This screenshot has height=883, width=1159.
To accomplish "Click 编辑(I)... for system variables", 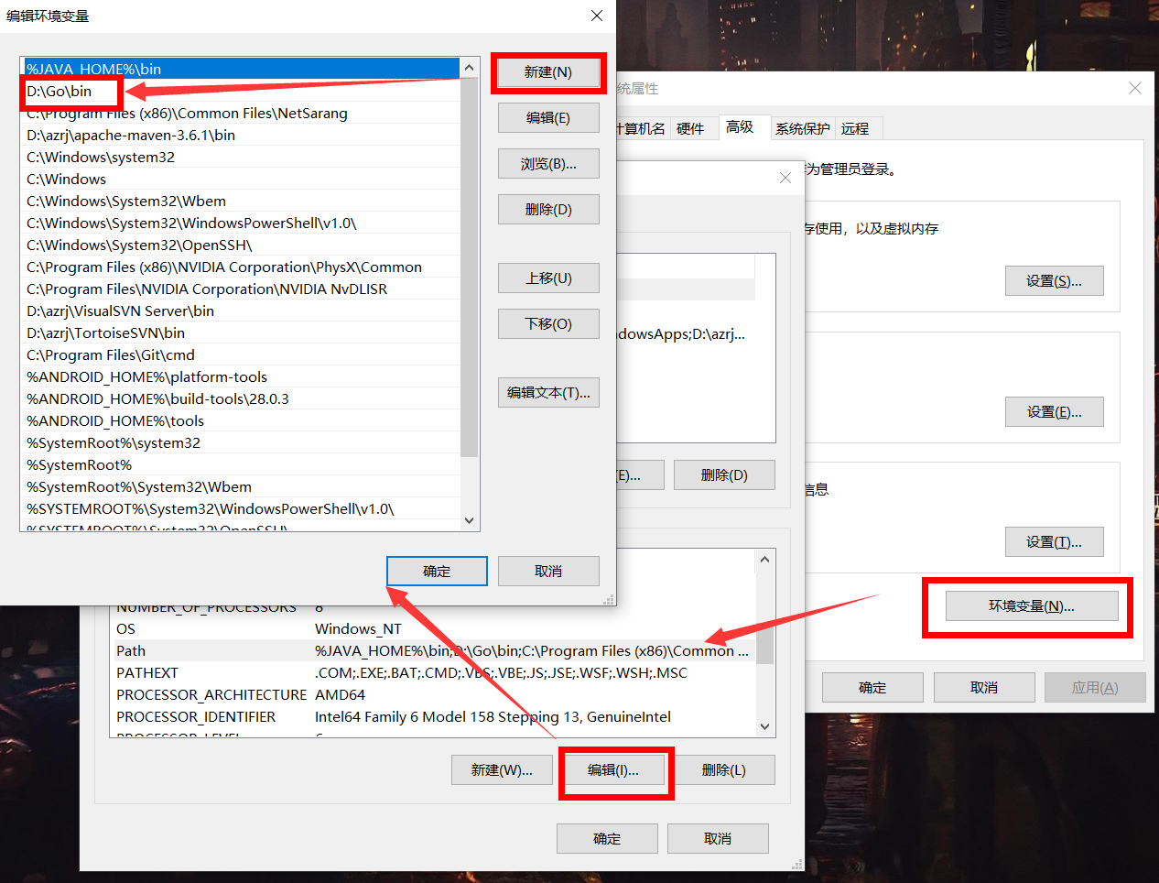I will (x=613, y=770).
